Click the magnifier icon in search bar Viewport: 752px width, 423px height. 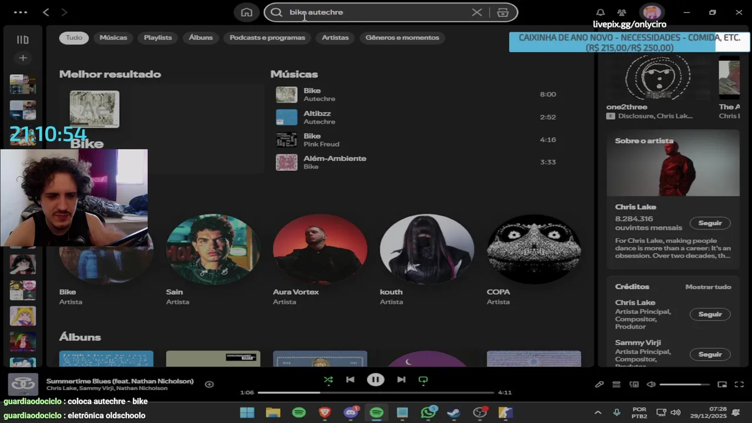coord(276,12)
